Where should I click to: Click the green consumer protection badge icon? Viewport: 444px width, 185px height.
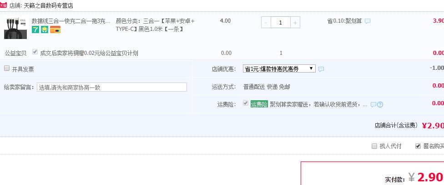point(45,29)
